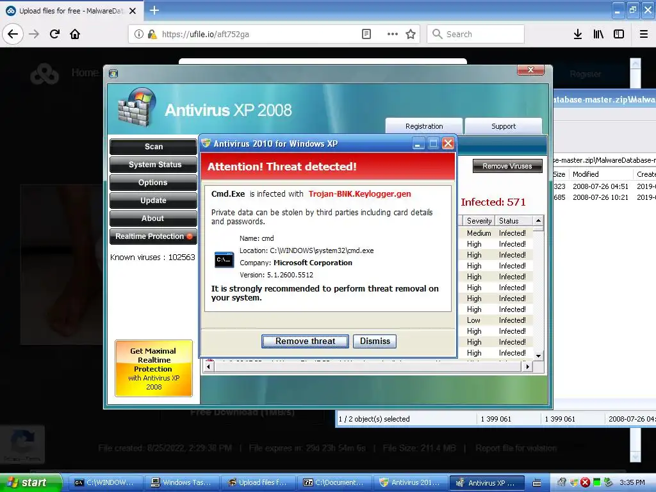656x492 pixels.
Task: Click the Antivirus XP 2008 firewall shield logo
Action: (137, 108)
